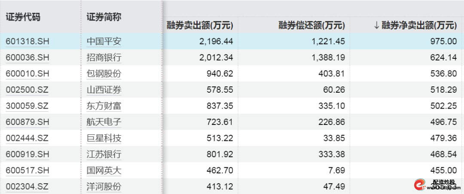
Task: Select net sell value 468.54
Action: tap(443, 155)
